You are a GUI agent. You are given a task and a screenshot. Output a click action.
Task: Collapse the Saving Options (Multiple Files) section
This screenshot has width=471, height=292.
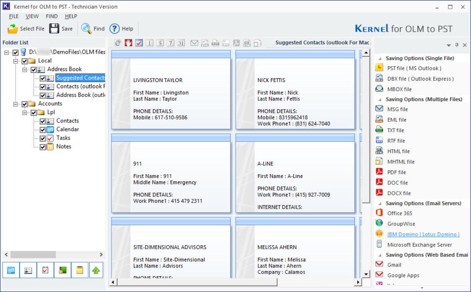coord(380,100)
